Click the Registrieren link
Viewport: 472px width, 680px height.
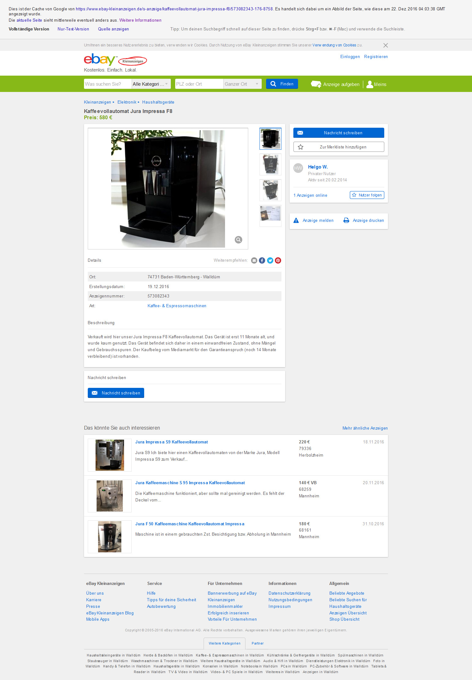376,57
